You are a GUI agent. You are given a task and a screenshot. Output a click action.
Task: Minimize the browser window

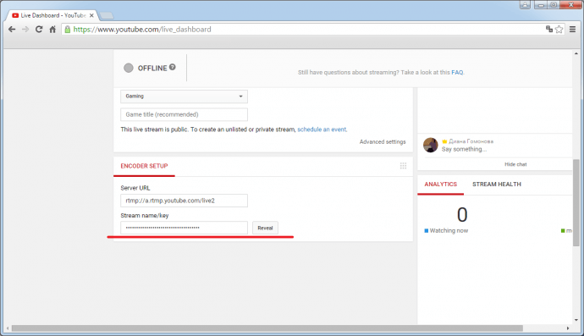pyautogui.click(x=541, y=5)
